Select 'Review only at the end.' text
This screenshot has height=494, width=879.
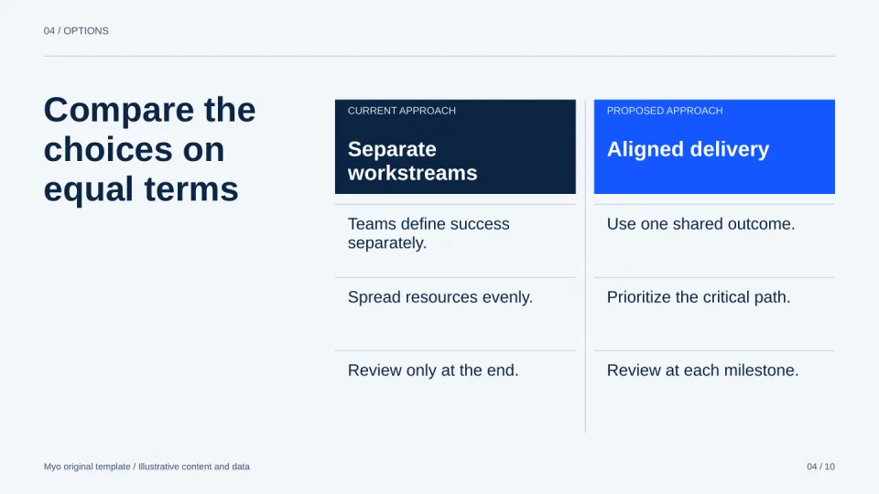(x=433, y=370)
